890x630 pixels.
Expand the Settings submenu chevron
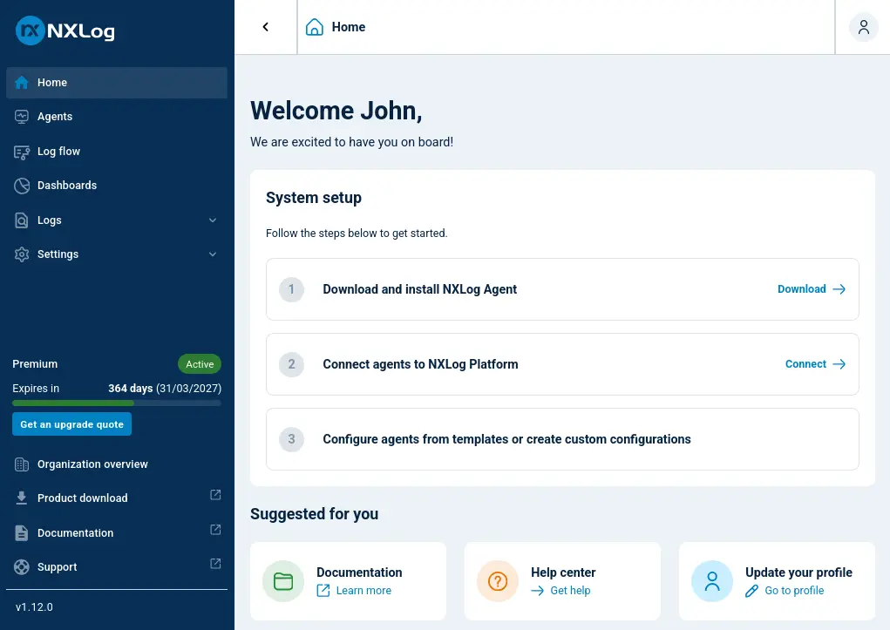(x=213, y=254)
